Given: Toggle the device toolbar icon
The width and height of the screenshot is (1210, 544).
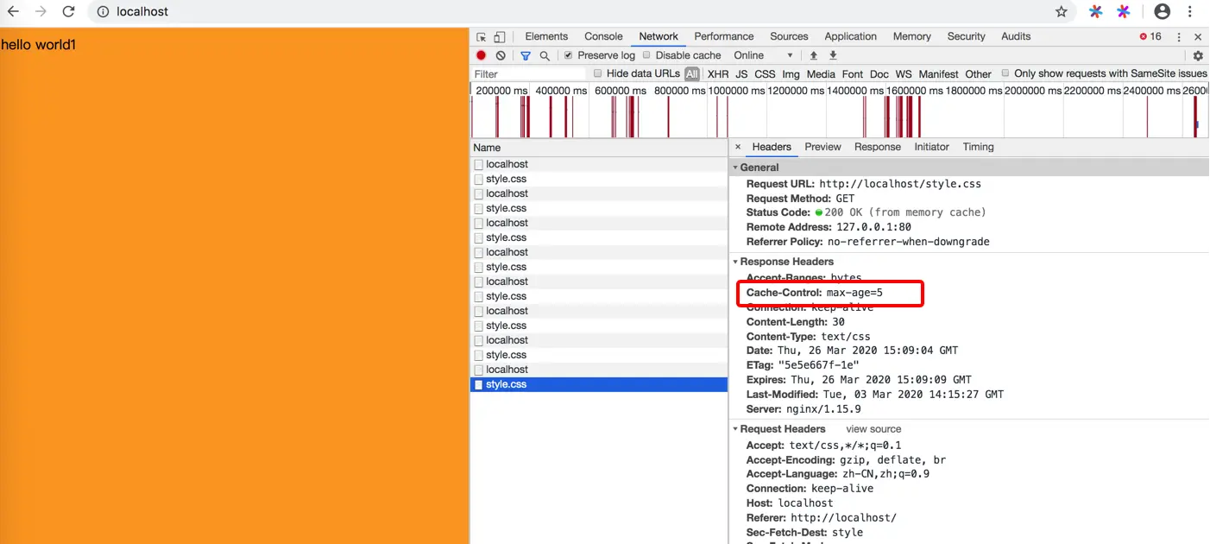Looking at the screenshot, I should [500, 37].
